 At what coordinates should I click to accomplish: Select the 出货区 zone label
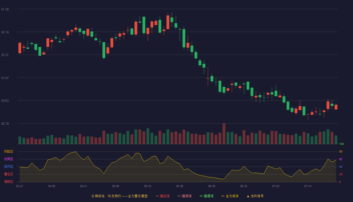coord(9,159)
